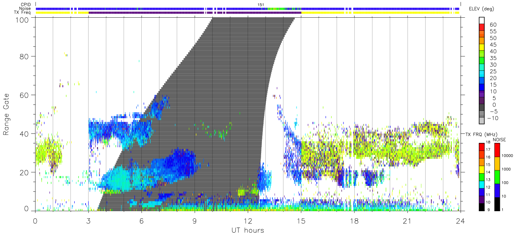
Task: Click the '55' label on ELEV colorbar
Action: pos(493,31)
